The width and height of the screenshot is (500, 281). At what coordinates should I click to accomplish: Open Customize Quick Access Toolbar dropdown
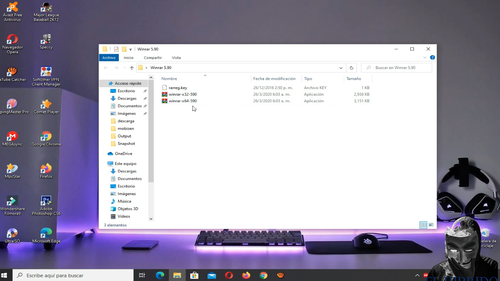coord(131,49)
